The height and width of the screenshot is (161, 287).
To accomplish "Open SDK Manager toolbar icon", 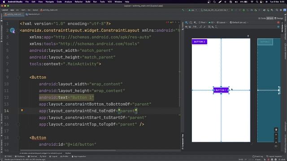I will pyautogui.click(x=272, y=10).
